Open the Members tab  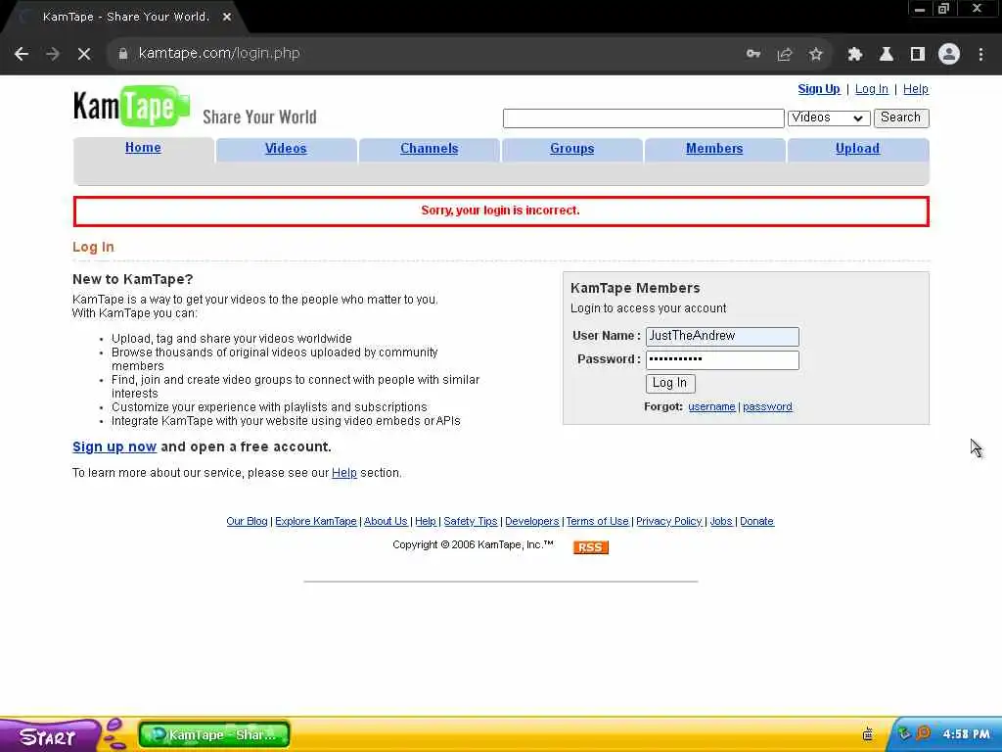[x=714, y=149]
